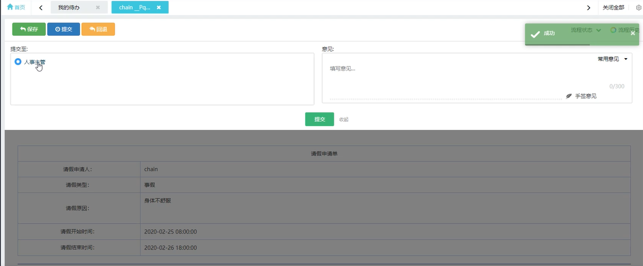
Task: Collapse the submit panel via 收起
Action: tap(344, 119)
